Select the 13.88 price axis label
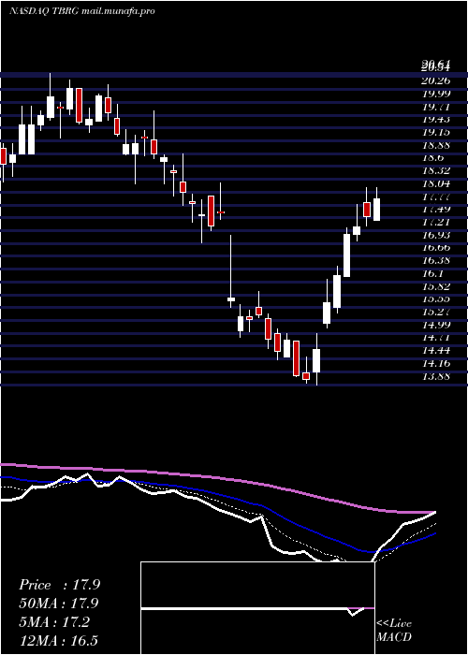The height and width of the screenshot is (655, 468). coord(436,376)
